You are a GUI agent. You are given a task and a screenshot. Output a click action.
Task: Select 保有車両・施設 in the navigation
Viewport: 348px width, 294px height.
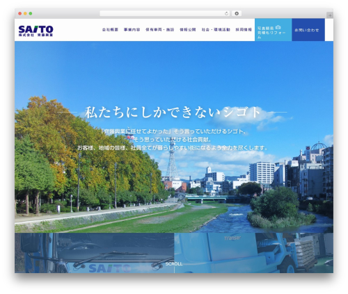[160, 30]
